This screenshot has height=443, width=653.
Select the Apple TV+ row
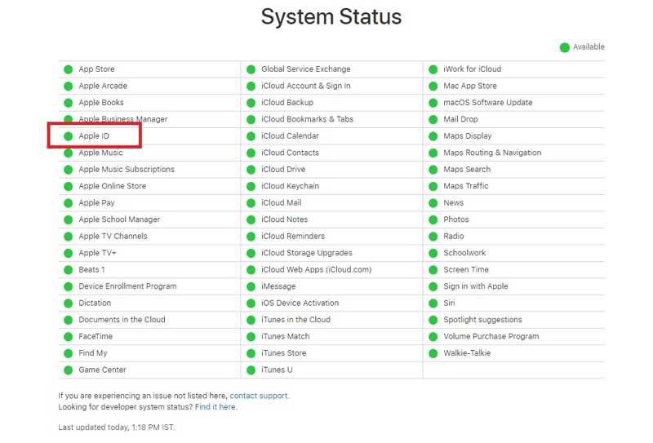coord(149,253)
